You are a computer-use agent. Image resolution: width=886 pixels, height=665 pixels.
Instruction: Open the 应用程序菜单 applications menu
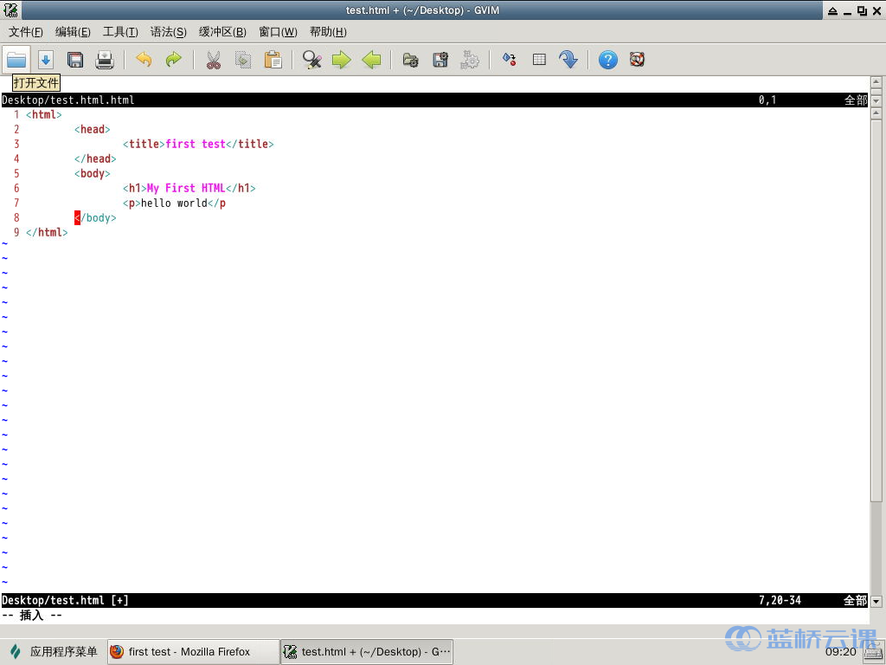[x=54, y=652]
